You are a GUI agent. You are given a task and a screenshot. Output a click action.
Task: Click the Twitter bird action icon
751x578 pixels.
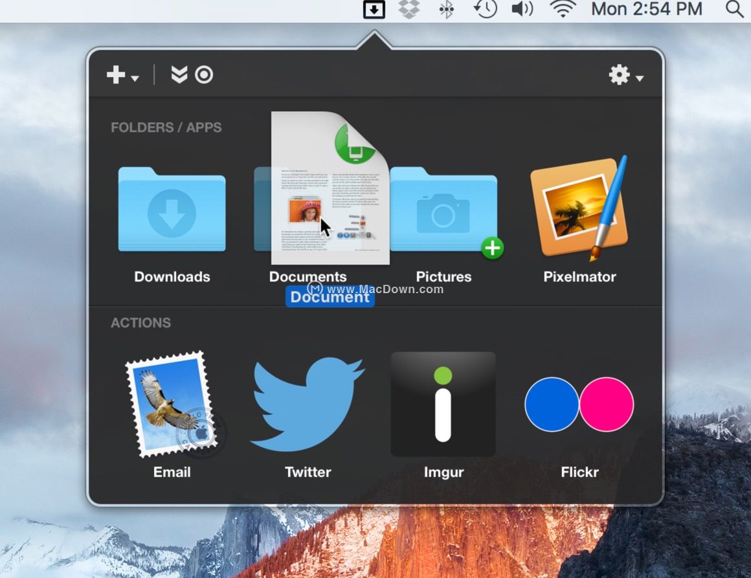click(308, 404)
